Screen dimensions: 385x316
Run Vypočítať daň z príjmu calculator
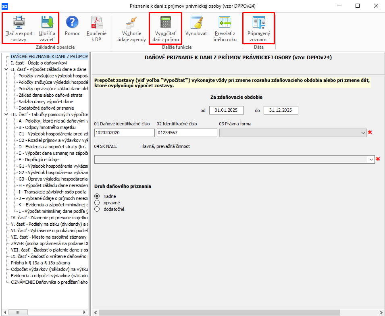click(165, 22)
